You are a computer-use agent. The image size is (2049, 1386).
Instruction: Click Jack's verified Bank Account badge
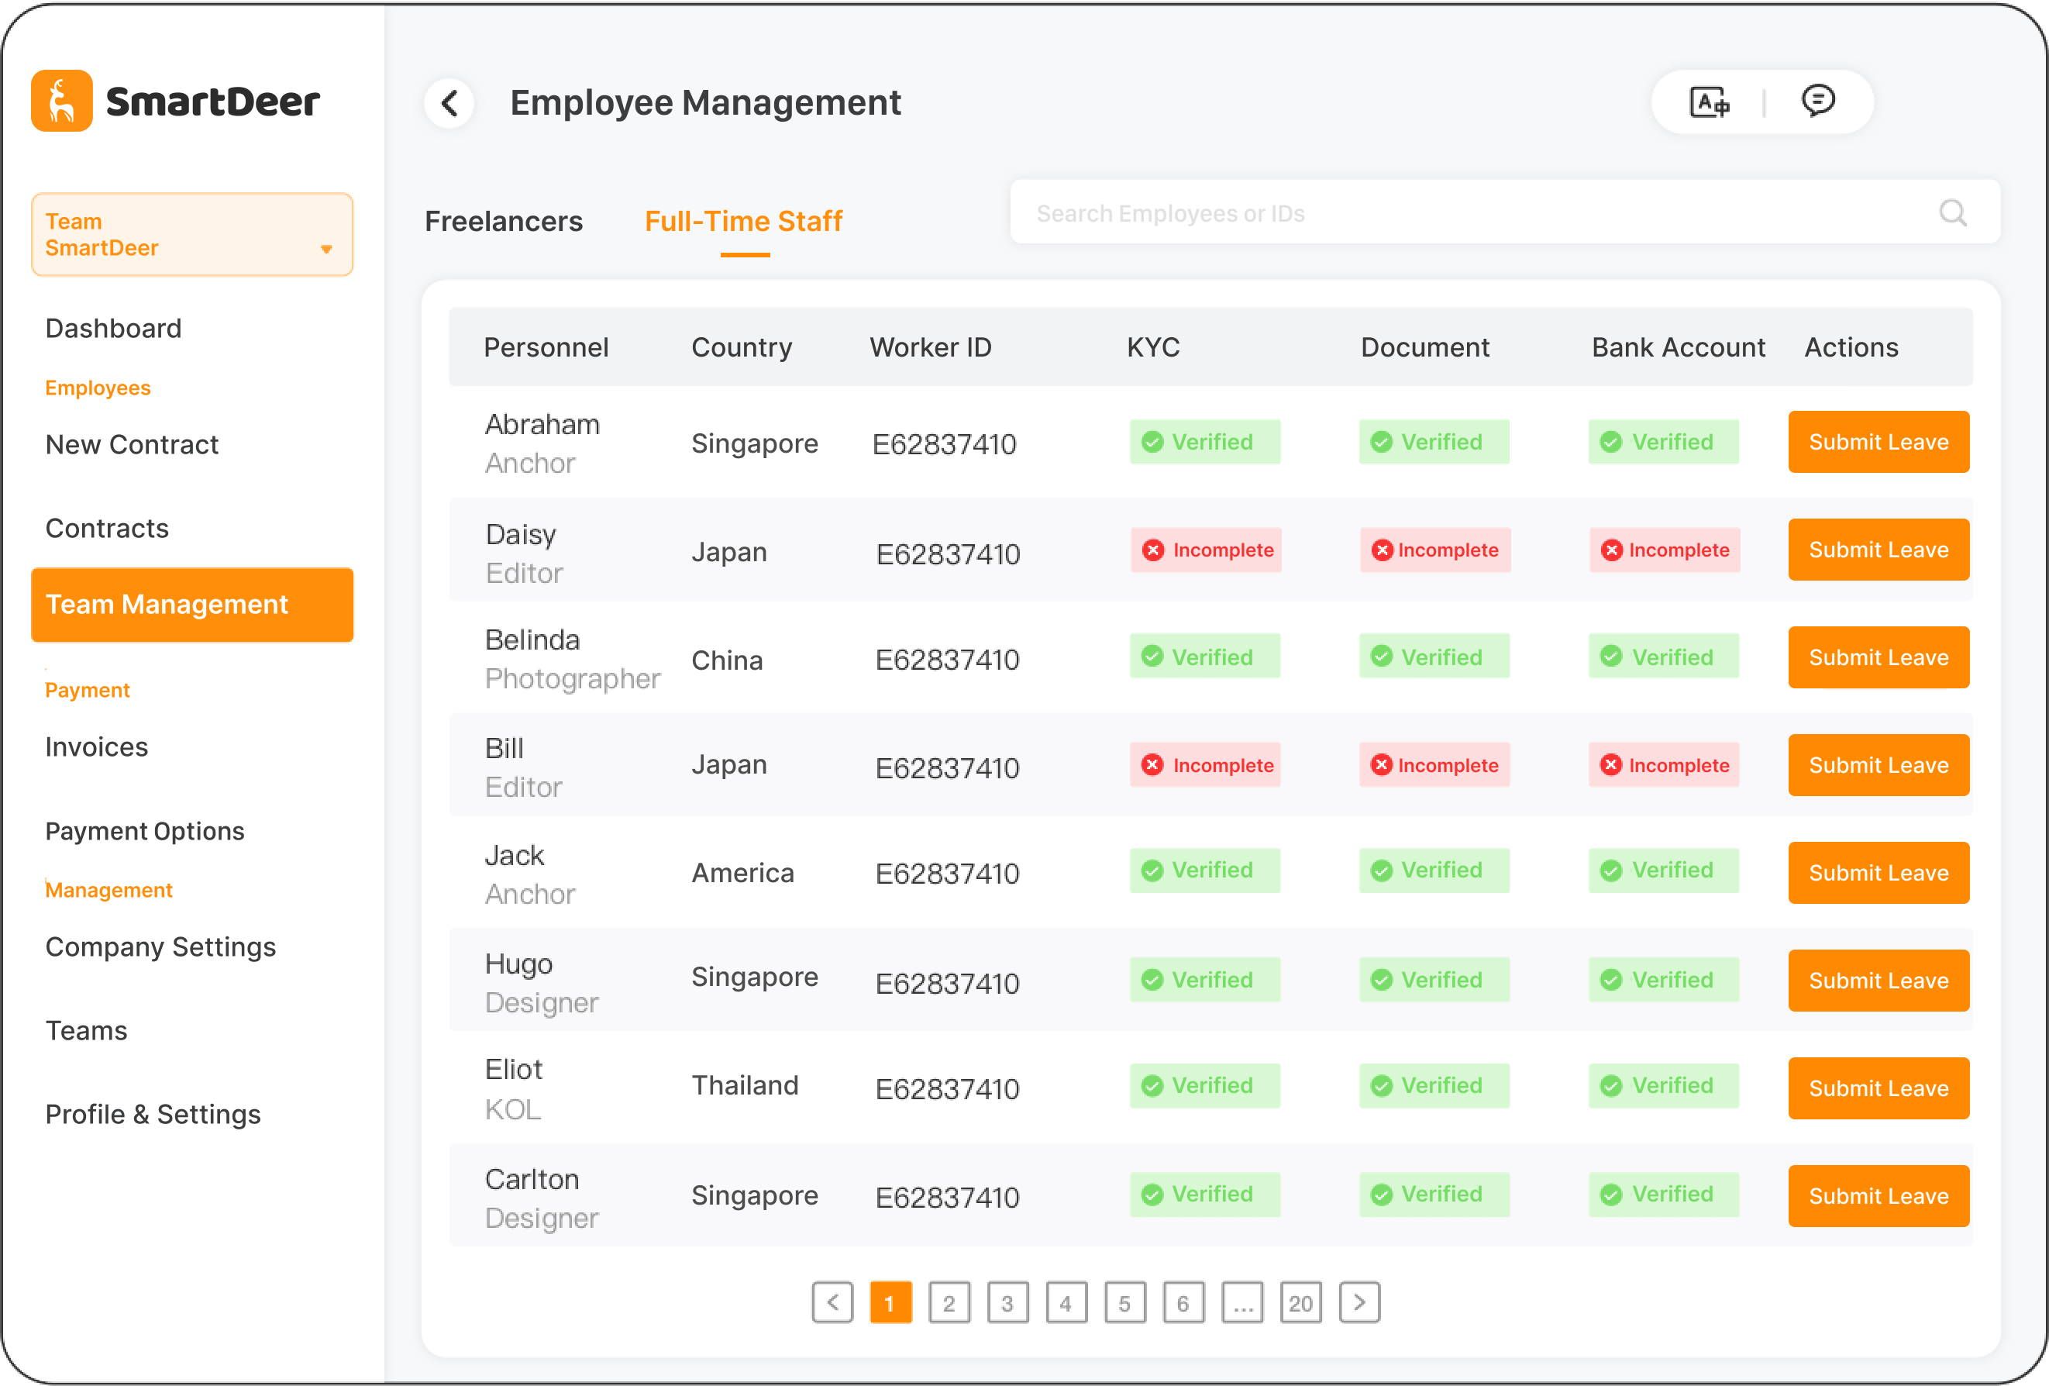click(1663, 871)
